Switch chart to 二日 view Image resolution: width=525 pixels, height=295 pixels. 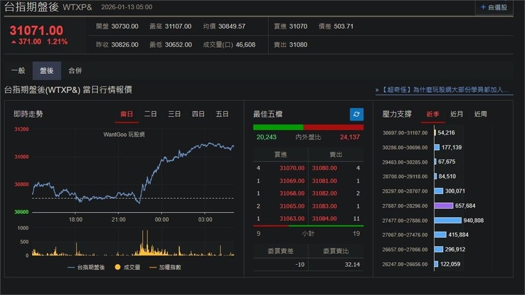point(151,114)
